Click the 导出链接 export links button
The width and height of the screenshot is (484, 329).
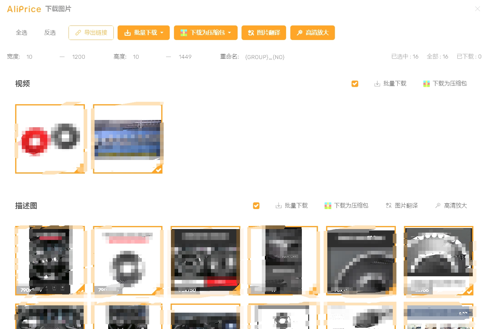91,33
